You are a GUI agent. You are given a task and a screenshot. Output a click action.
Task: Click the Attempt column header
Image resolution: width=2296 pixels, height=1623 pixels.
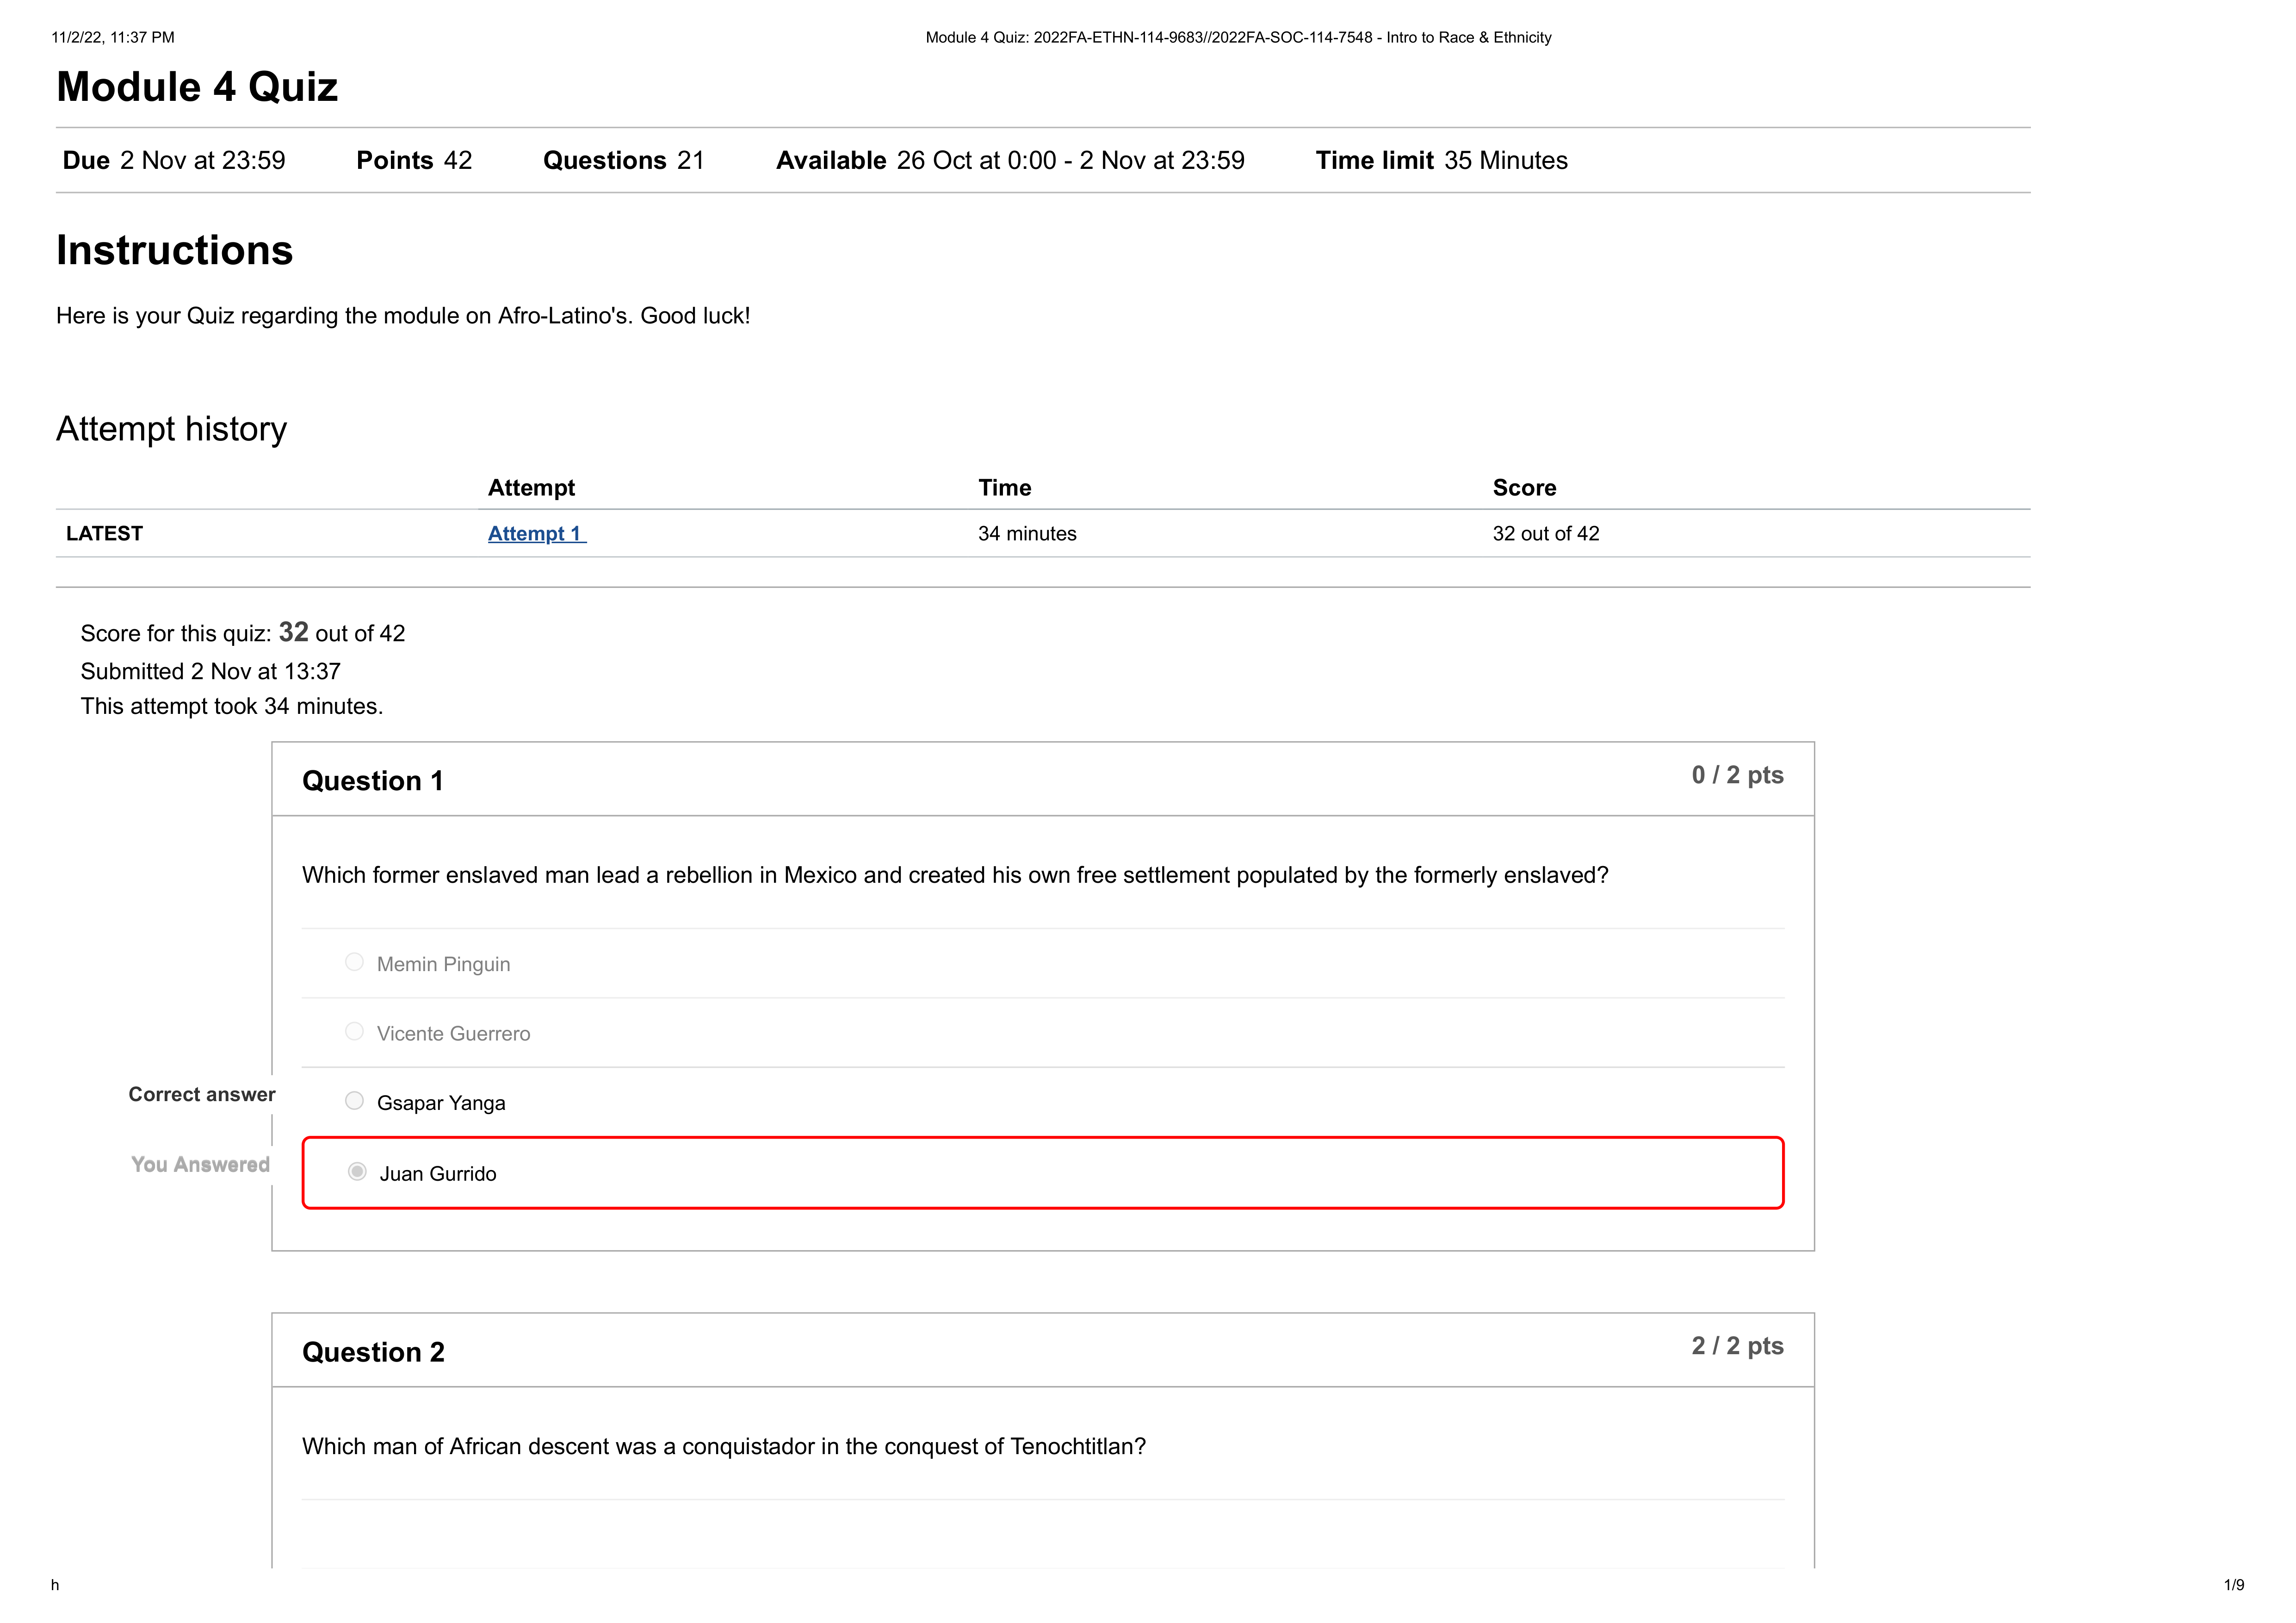point(531,488)
